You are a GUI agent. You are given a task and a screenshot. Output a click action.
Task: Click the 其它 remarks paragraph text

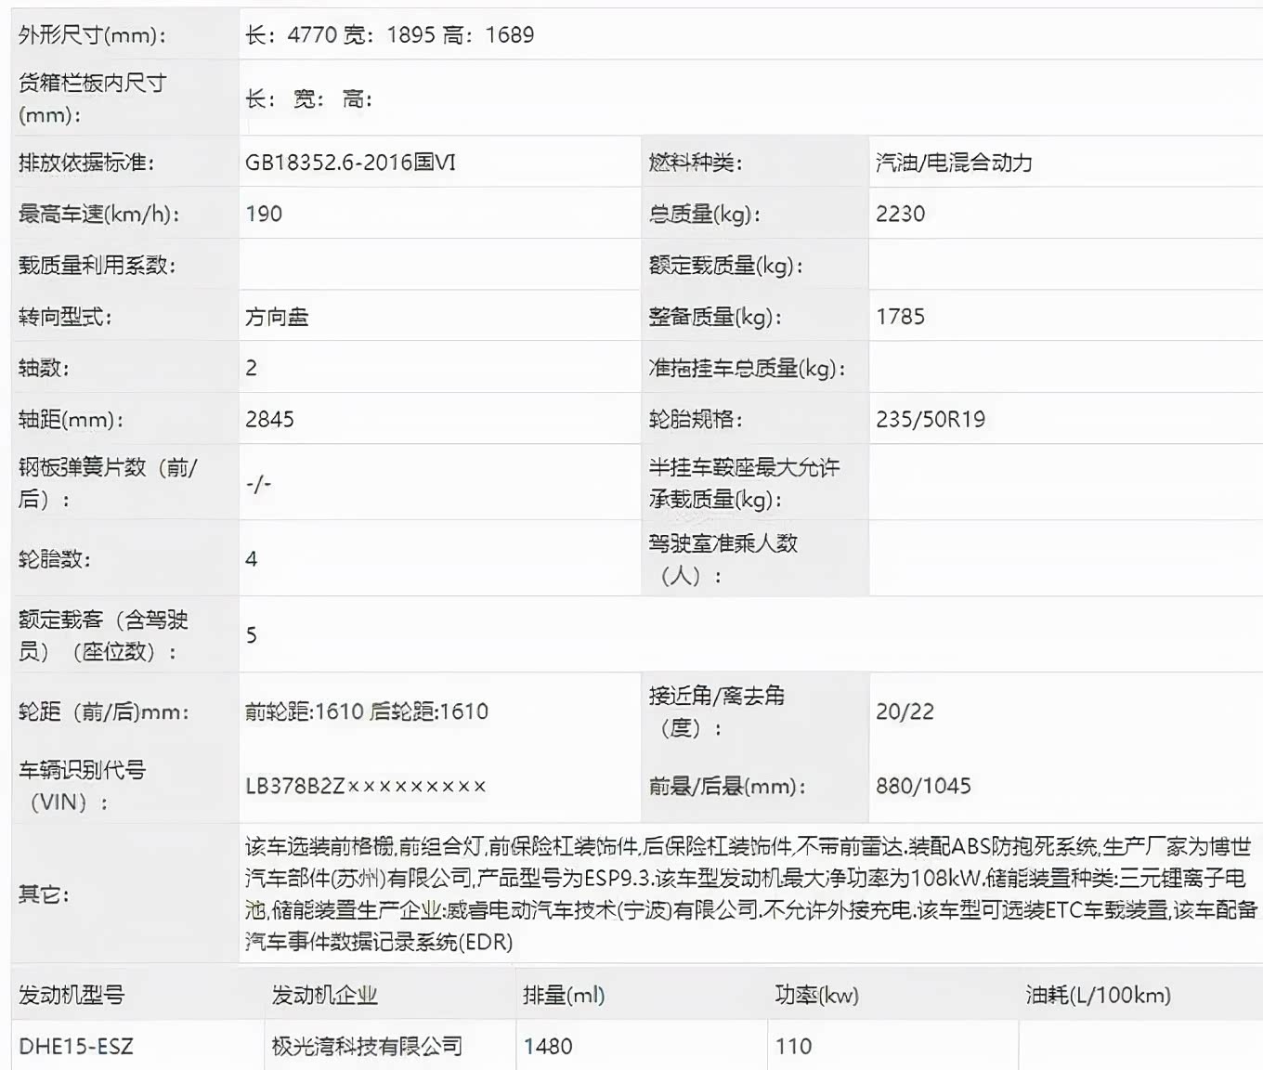tap(749, 894)
